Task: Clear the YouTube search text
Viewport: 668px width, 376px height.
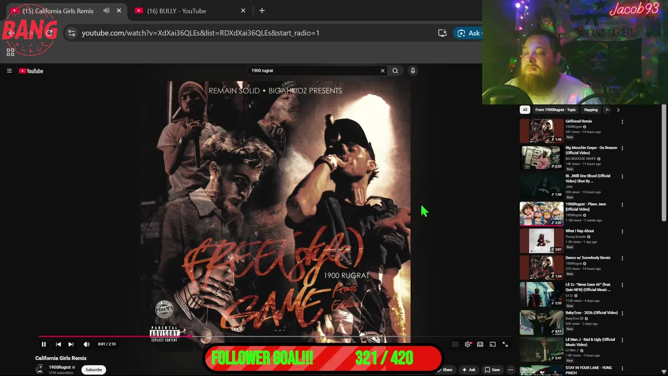Action: tap(383, 70)
